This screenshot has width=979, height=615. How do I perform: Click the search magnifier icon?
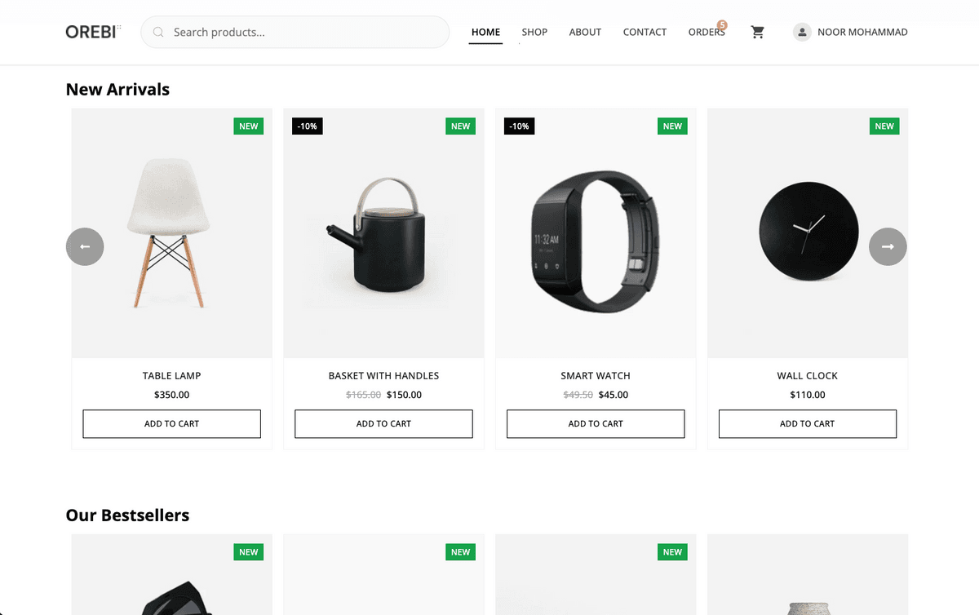click(x=158, y=32)
